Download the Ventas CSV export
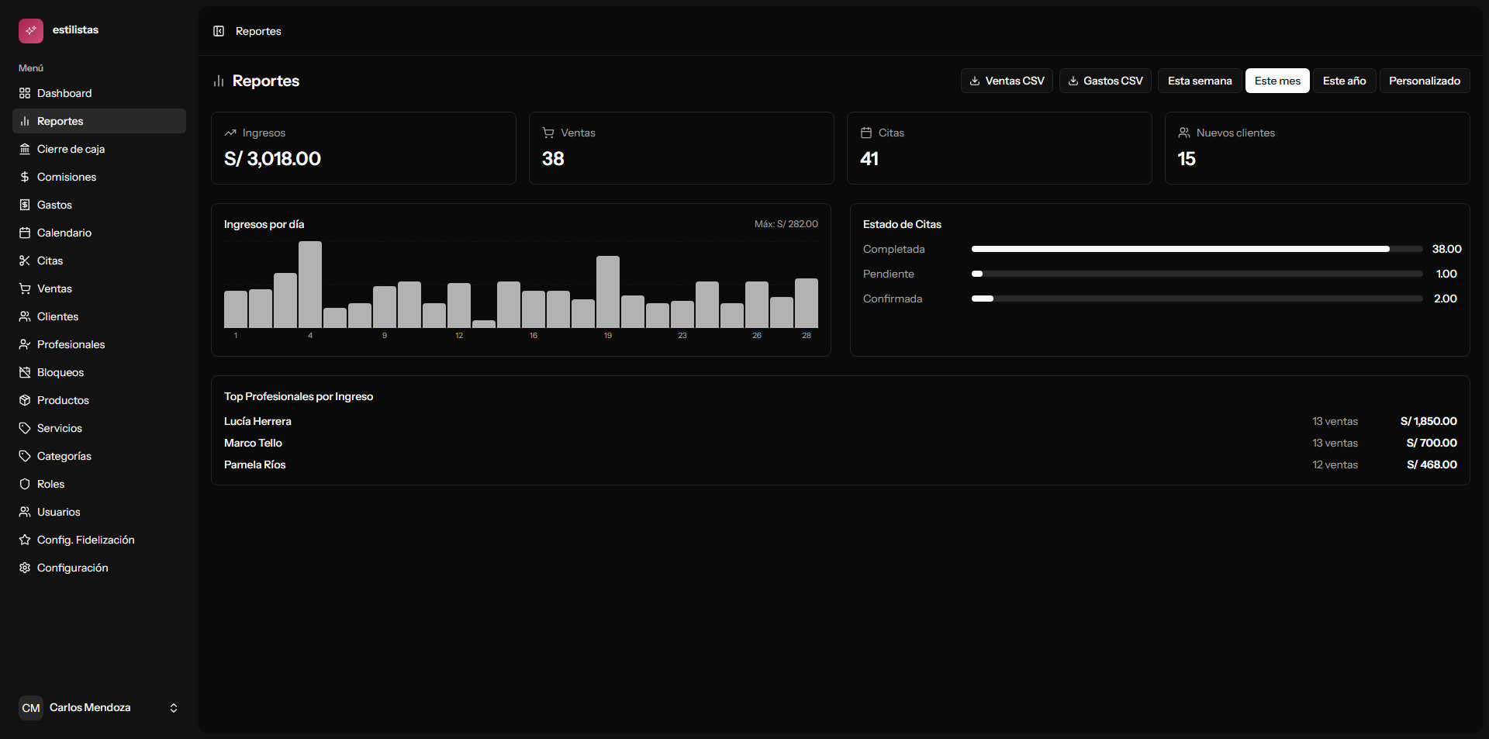Image resolution: width=1489 pixels, height=739 pixels. (1007, 81)
